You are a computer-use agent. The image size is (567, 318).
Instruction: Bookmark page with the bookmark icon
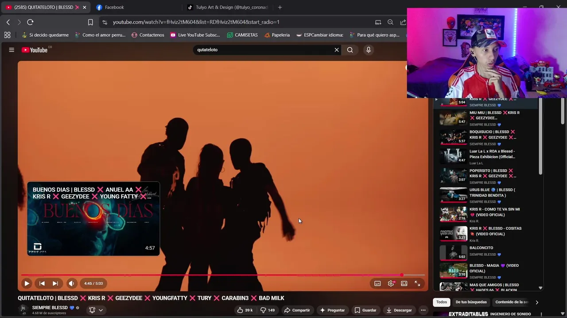pyautogui.click(x=90, y=22)
